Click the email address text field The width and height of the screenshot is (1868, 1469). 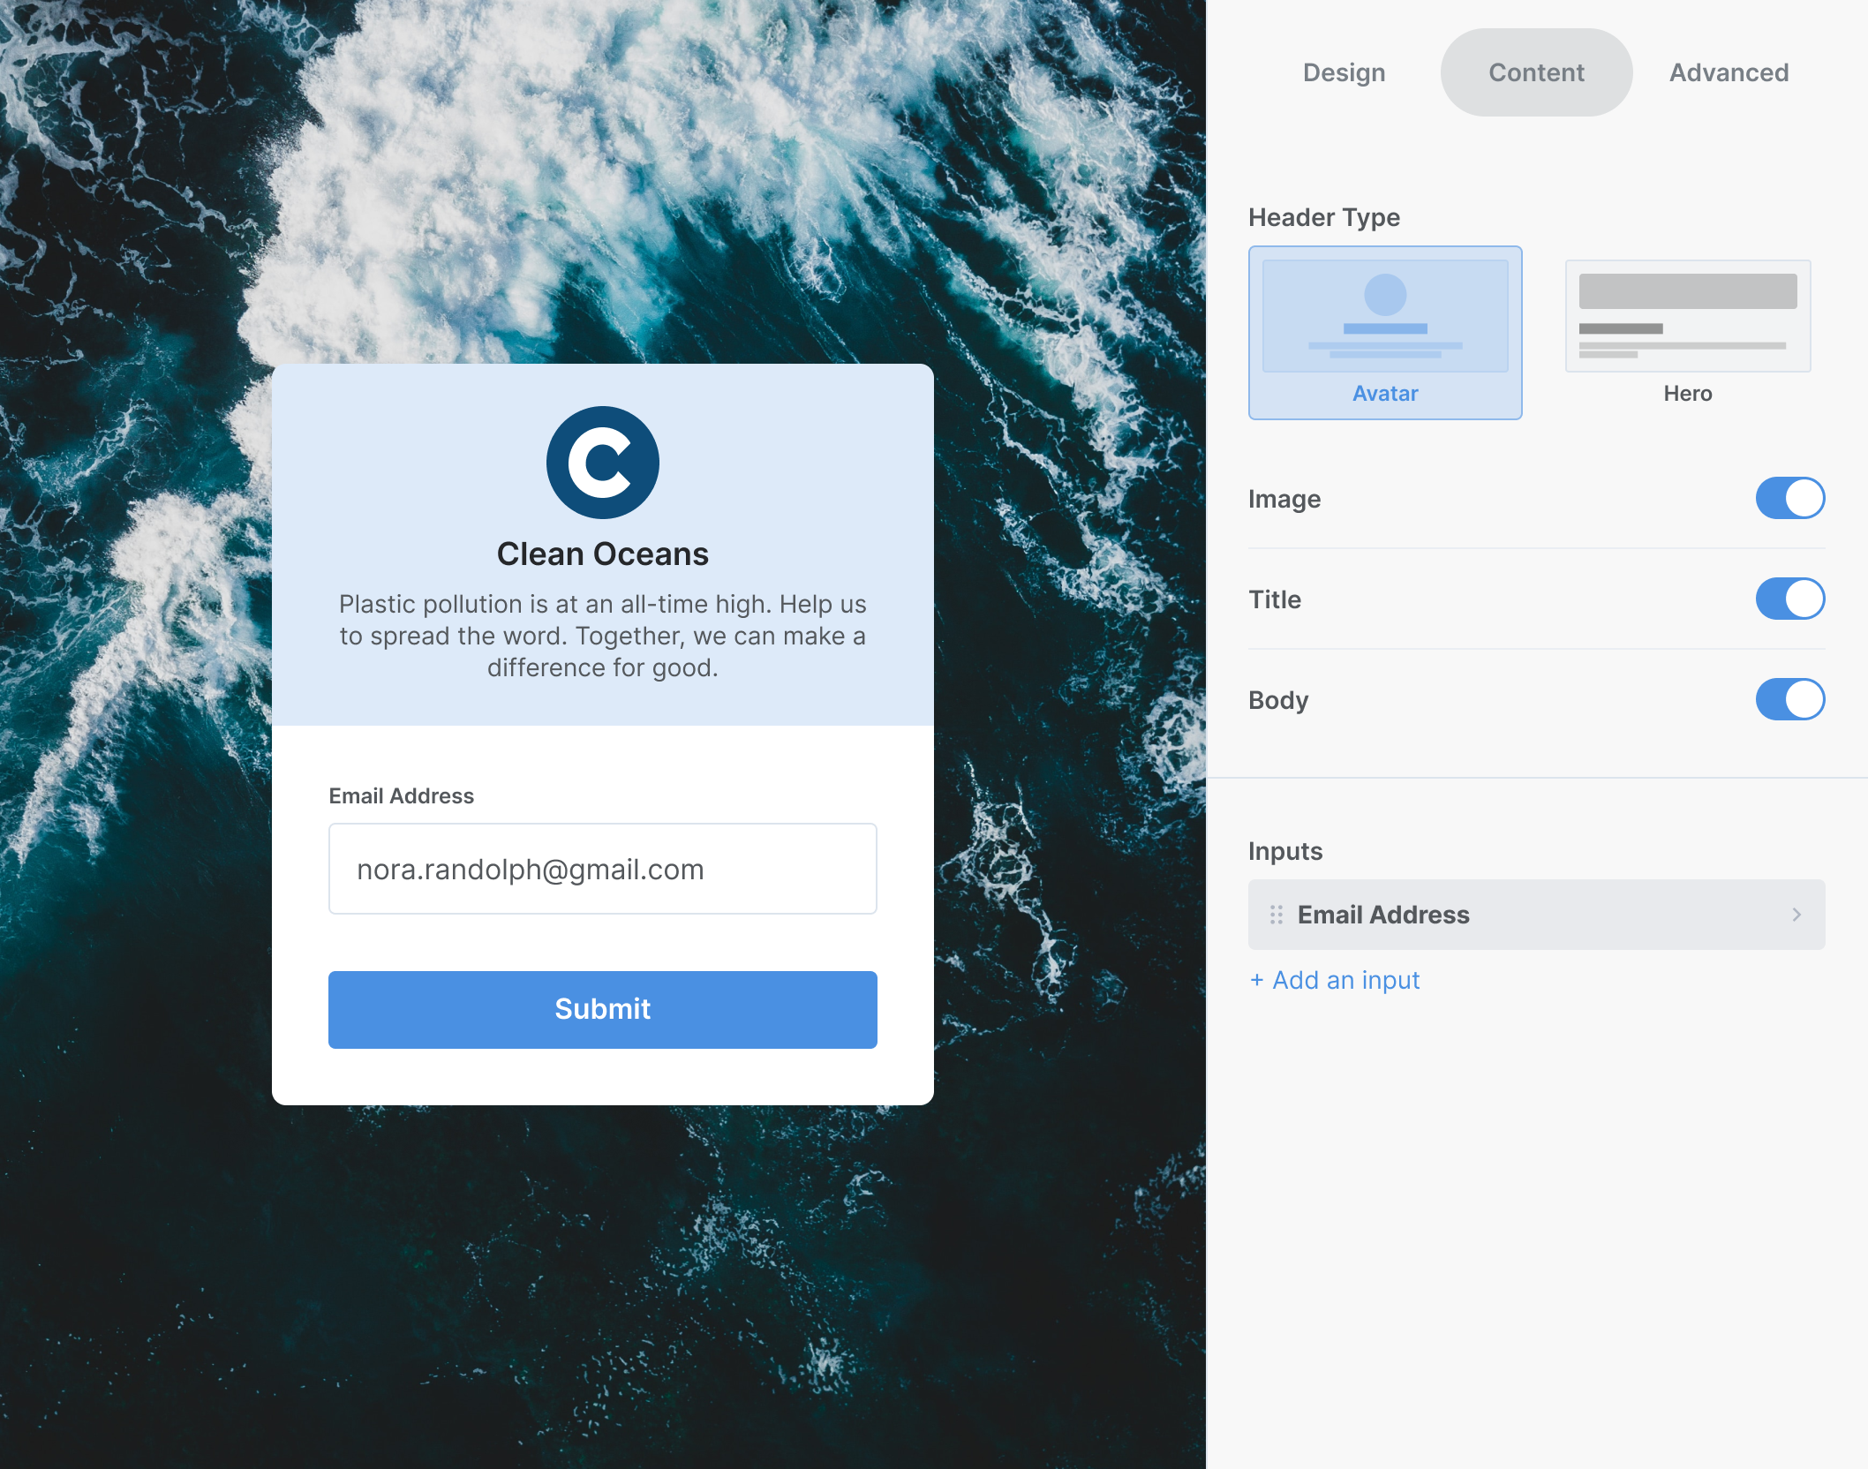[602, 869]
